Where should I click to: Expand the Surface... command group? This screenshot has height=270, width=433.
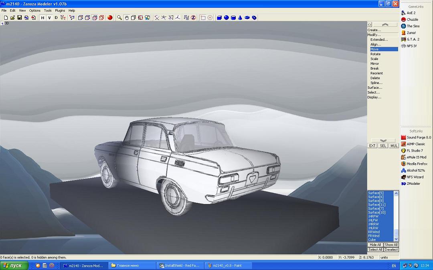[374, 88]
